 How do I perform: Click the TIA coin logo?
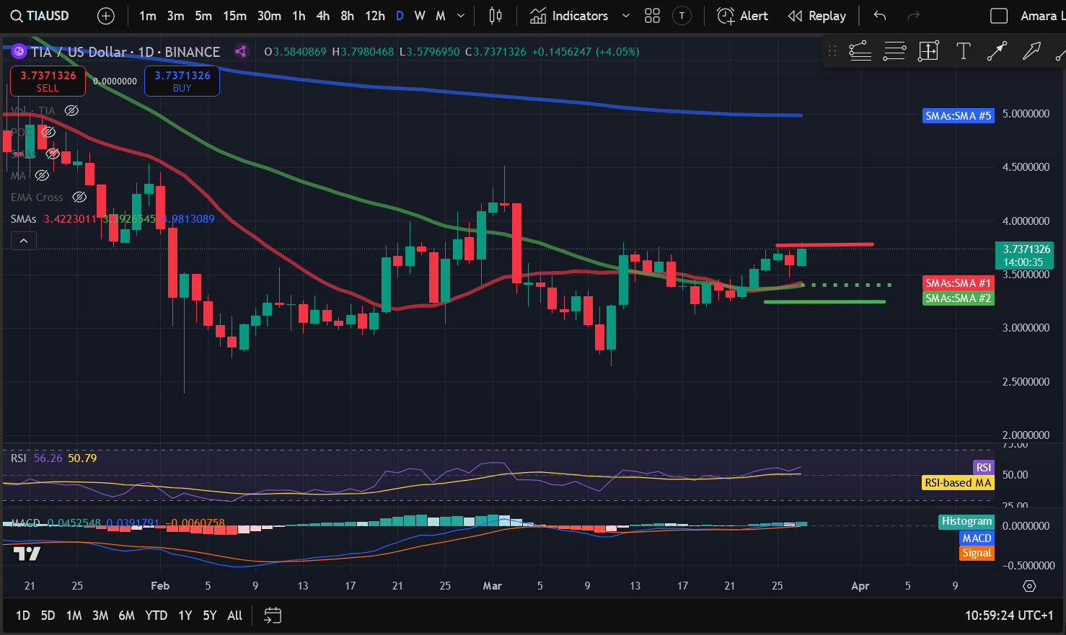(x=19, y=51)
